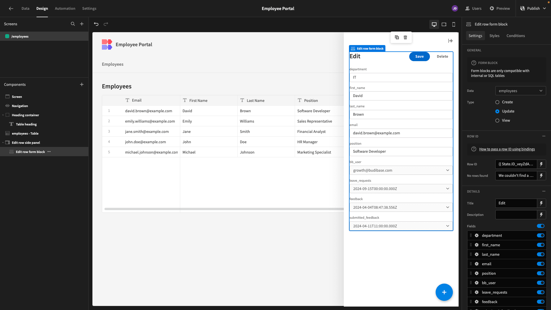Open more options for Edit row form block

tap(49, 152)
